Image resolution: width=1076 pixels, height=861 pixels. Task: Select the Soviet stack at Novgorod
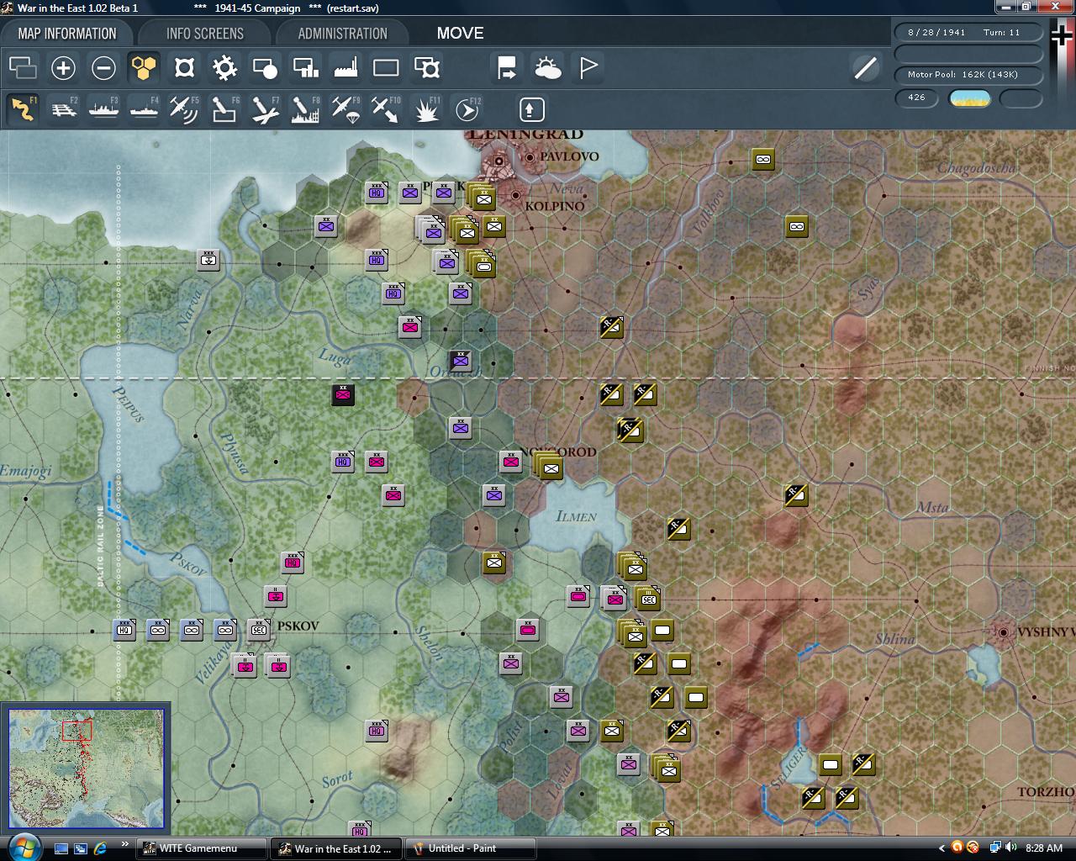pyautogui.click(x=549, y=467)
